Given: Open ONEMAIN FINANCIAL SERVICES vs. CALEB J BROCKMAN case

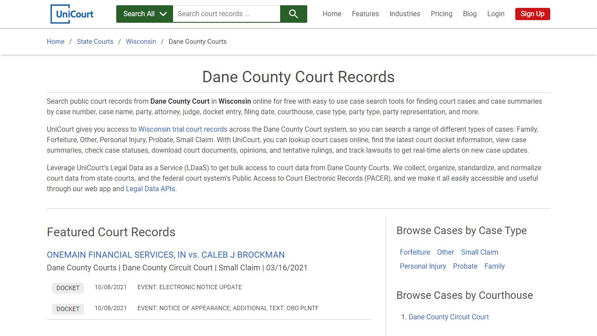Looking at the screenshot, I should click(x=166, y=255).
